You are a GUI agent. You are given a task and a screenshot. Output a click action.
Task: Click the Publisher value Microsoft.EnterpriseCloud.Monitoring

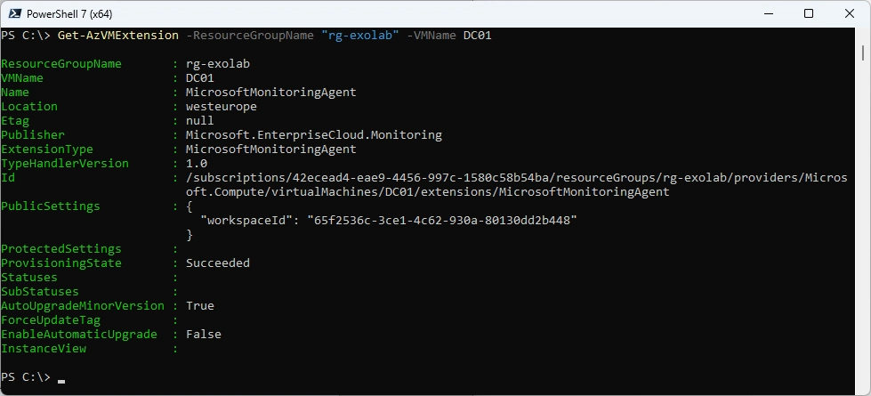313,135
